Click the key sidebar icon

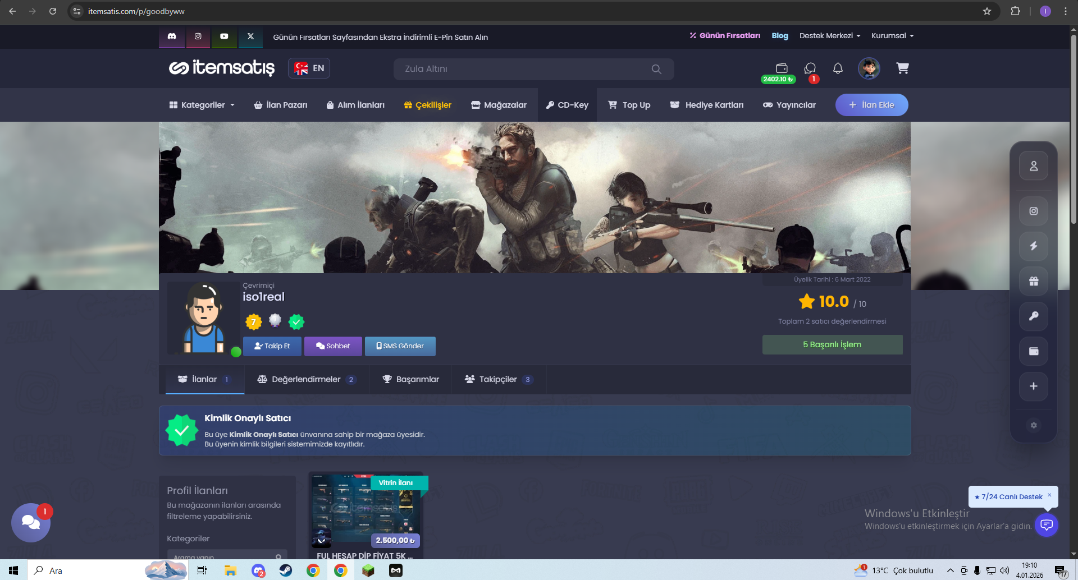(x=1034, y=316)
